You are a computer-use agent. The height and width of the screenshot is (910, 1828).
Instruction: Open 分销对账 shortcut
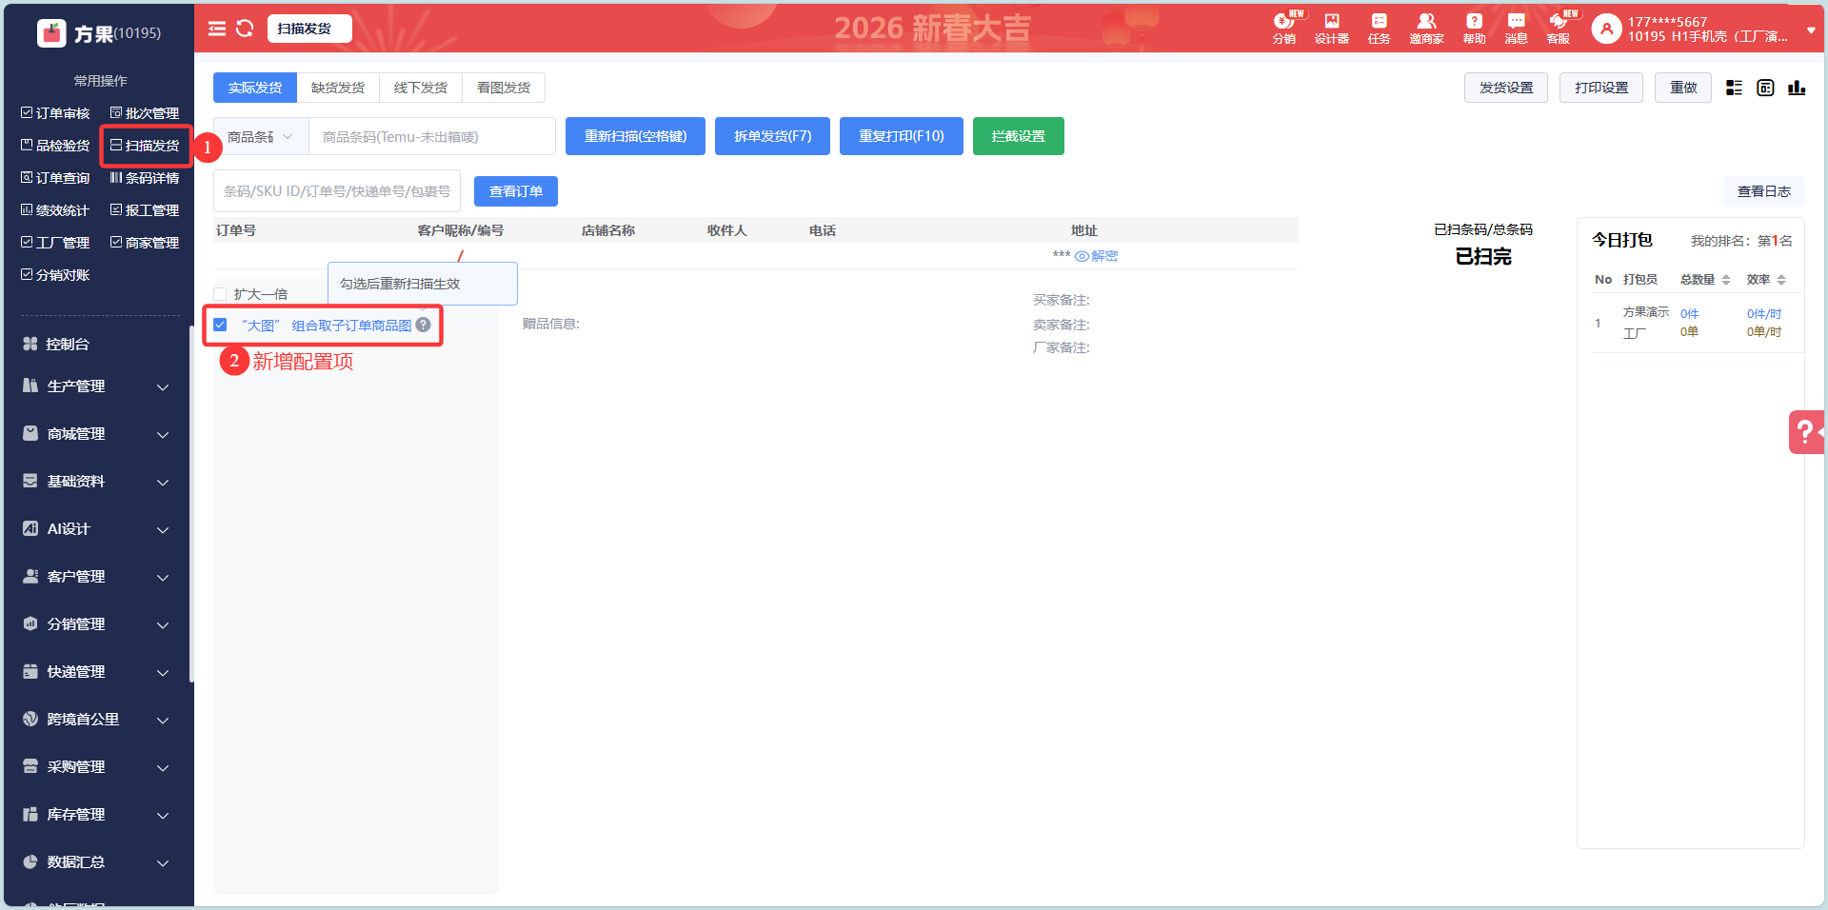[x=55, y=275]
